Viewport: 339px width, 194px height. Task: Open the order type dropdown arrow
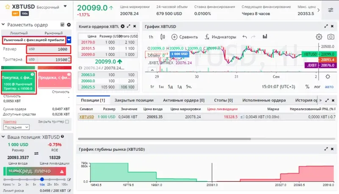coord(69,40)
